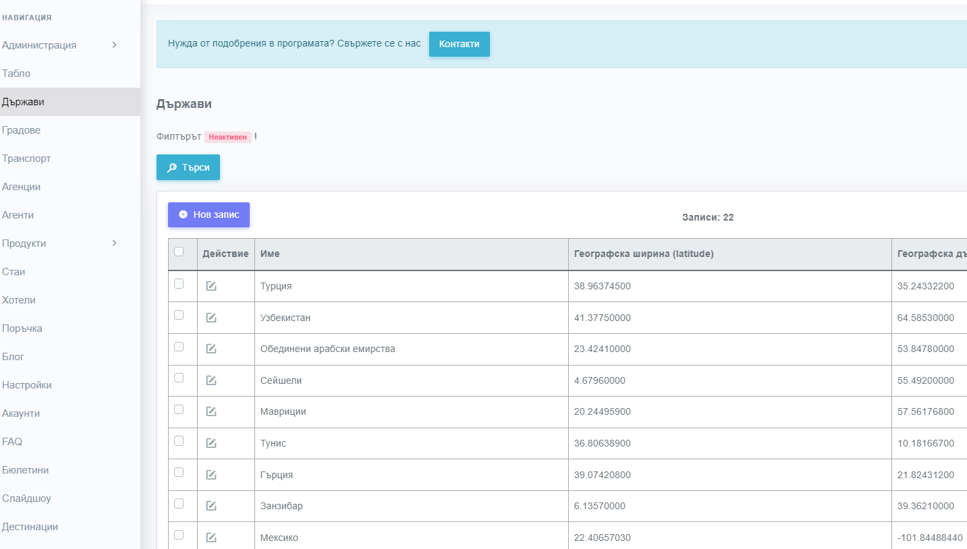The width and height of the screenshot is (967, 549).
Task: Click the Търси search button
Action: tap(188, 167)
